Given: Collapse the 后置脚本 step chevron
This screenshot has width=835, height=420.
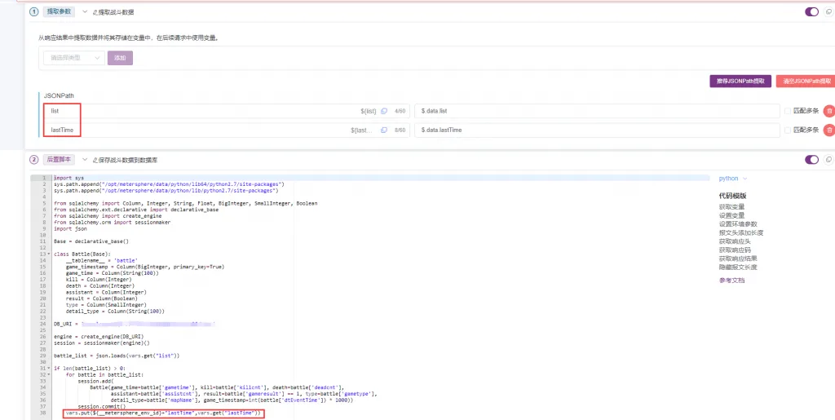Looking at the screenshot, I should [x=85, y=159].
